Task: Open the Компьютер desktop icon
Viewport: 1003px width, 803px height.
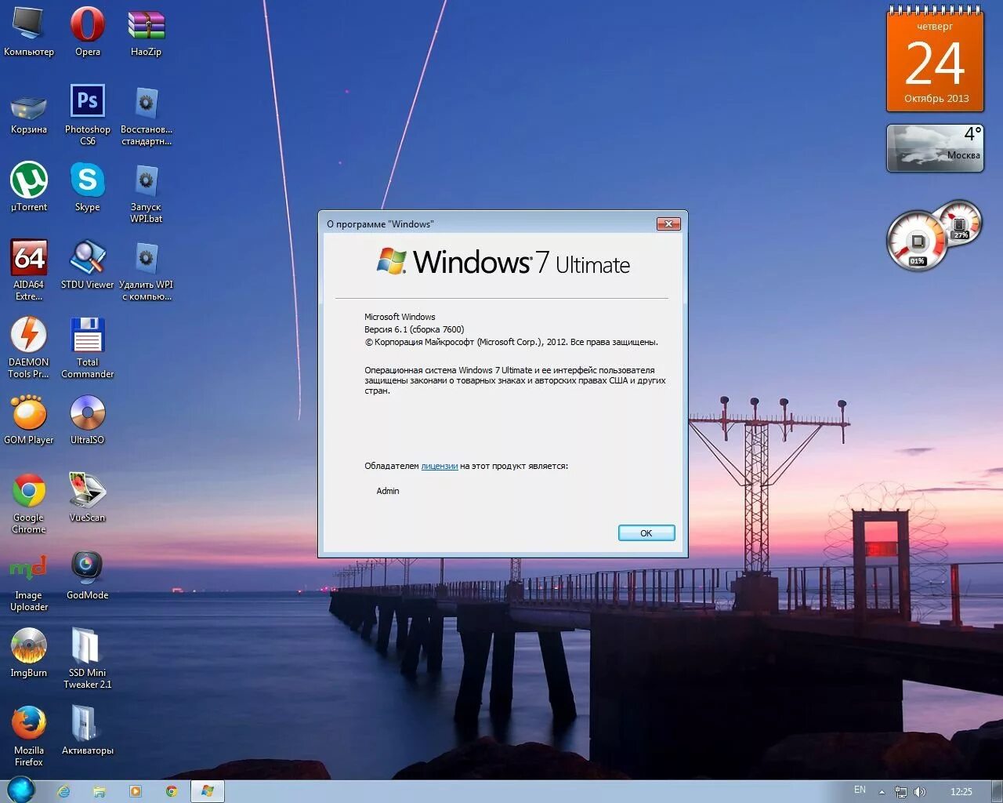Action: 29,31
